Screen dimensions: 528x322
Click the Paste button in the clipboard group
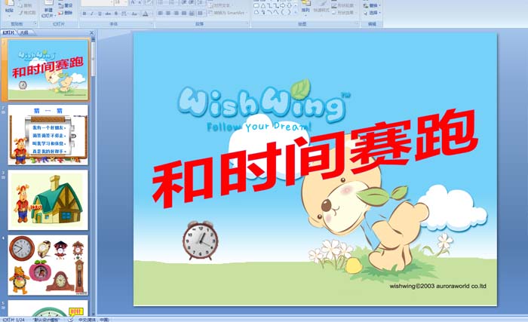[9, 8]
